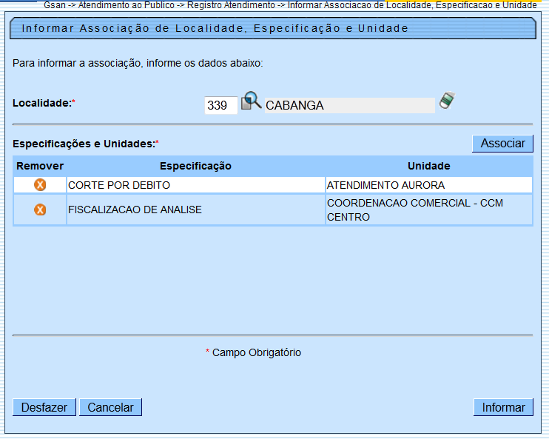Screen dimensions: 549x439
Task: Hit the Cancelar button
Action: click(x=110, y=407)
